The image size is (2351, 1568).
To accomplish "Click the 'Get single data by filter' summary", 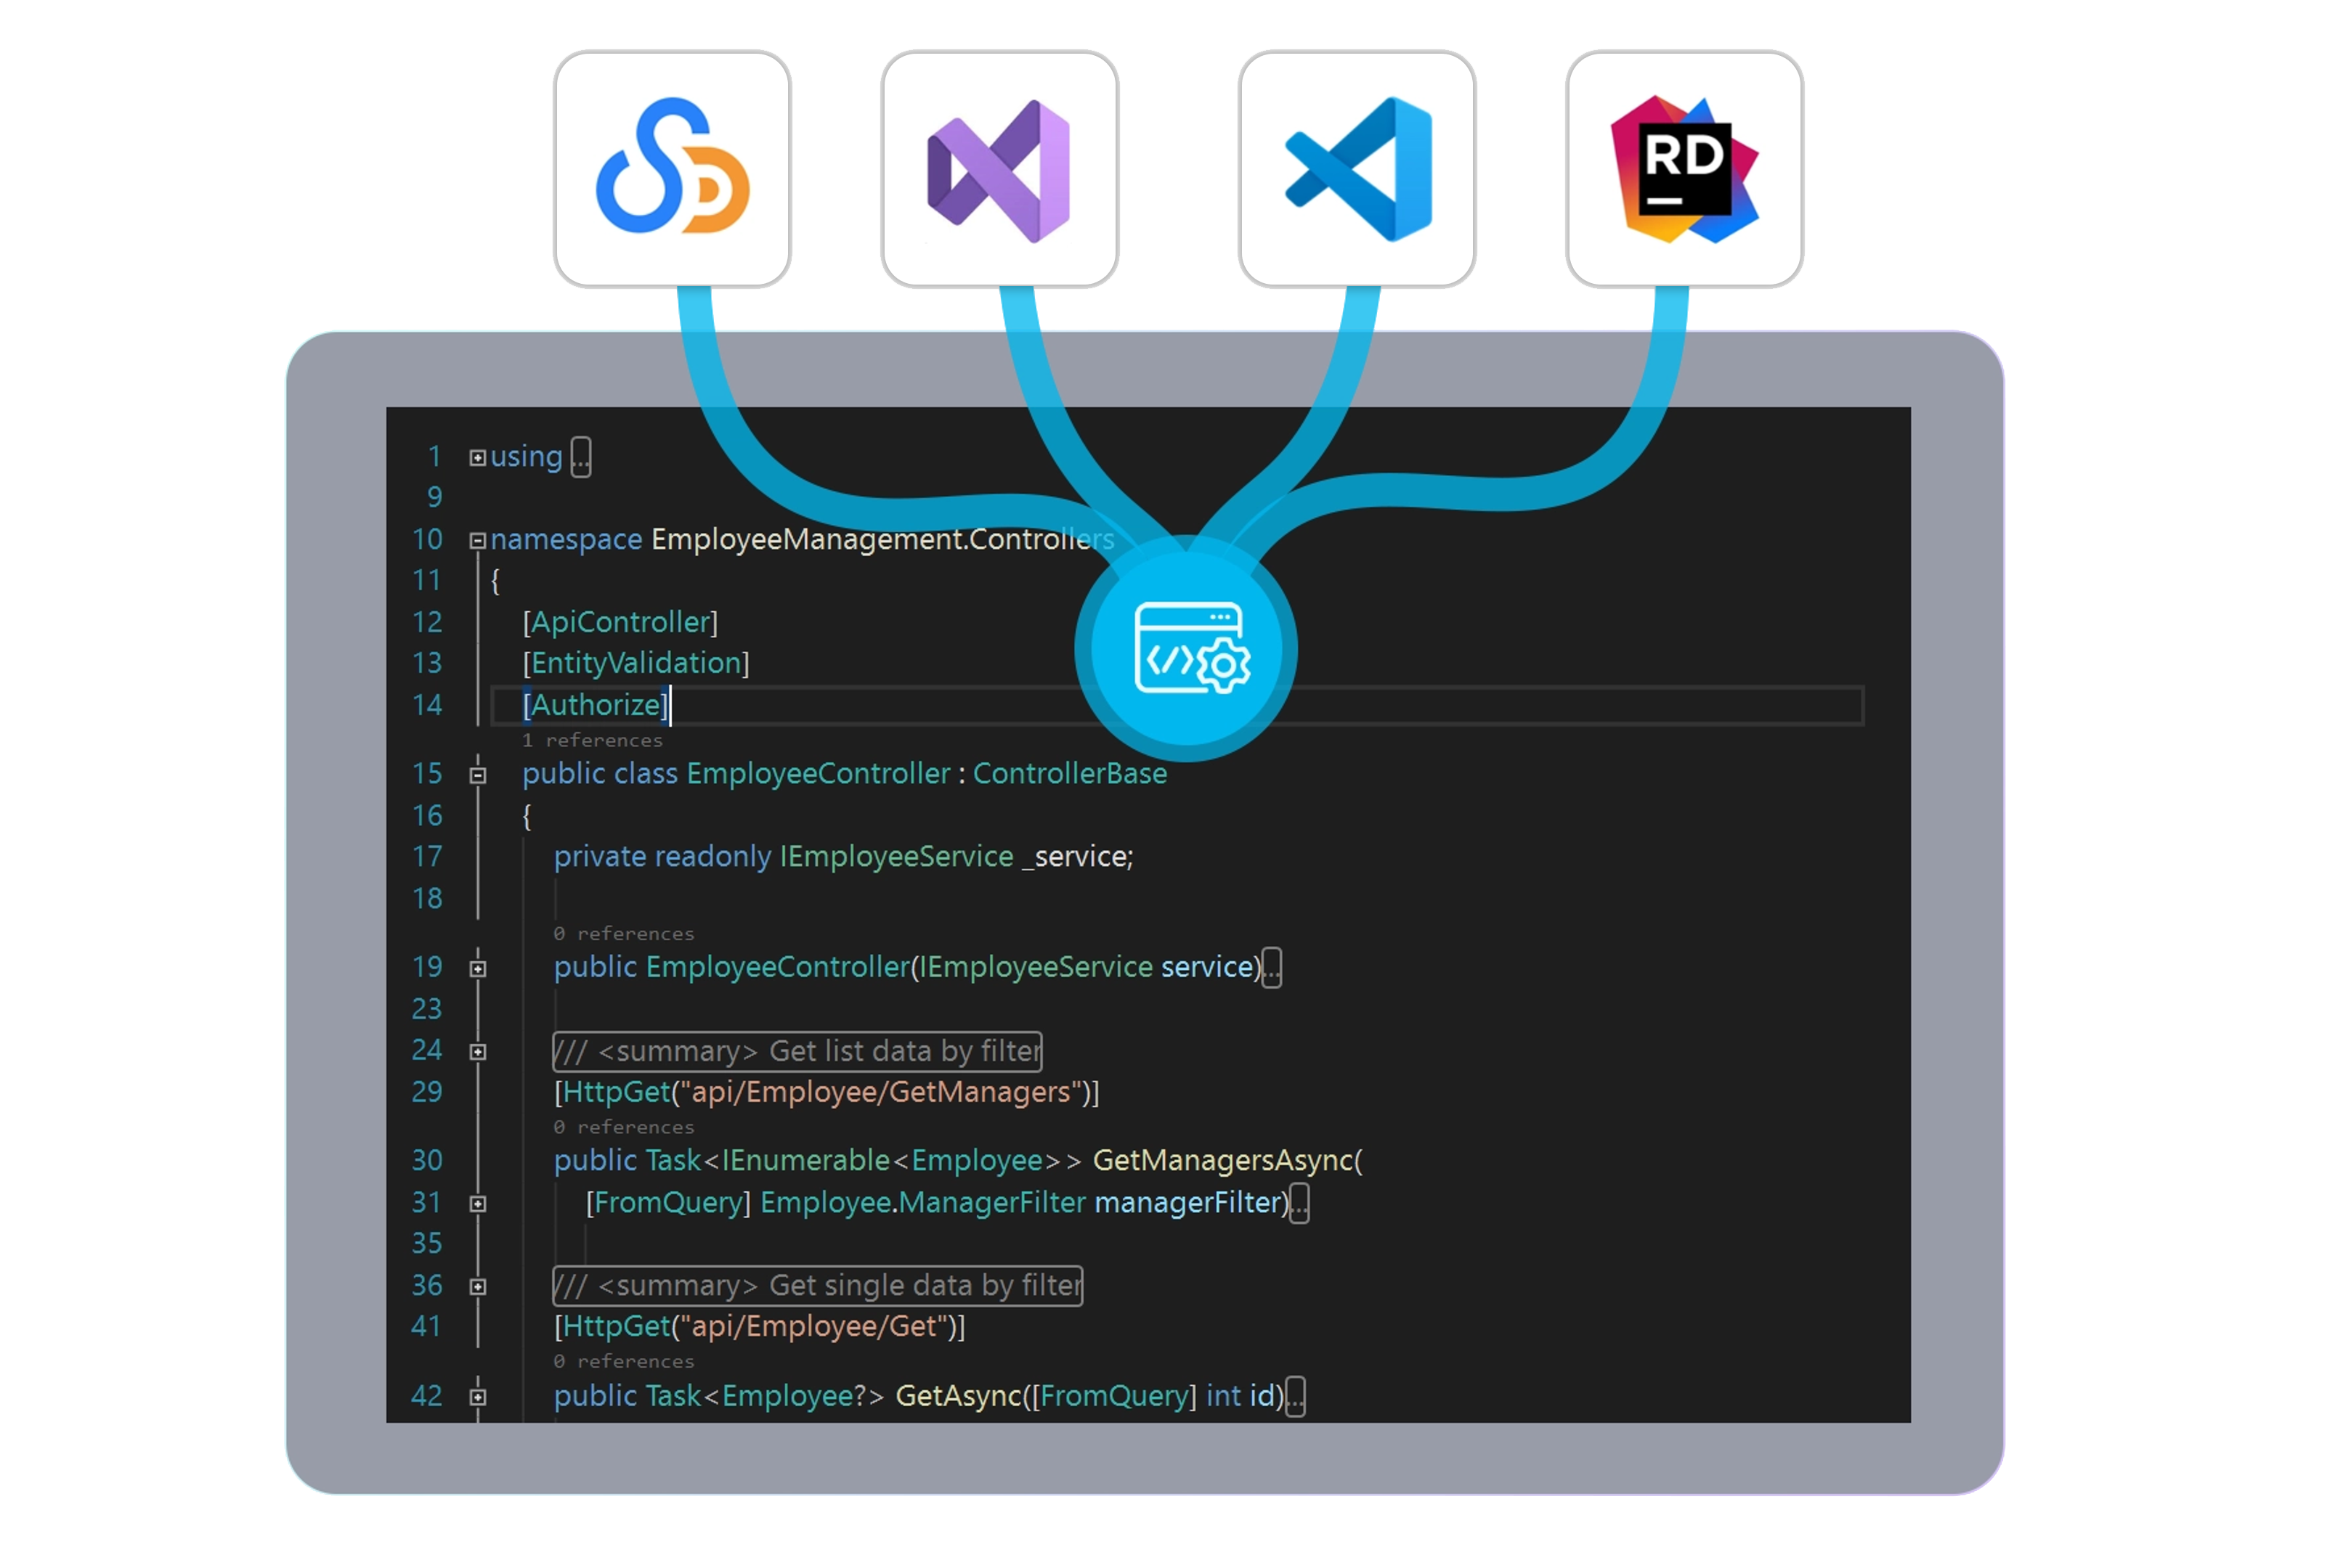I will coord(925,1285).
